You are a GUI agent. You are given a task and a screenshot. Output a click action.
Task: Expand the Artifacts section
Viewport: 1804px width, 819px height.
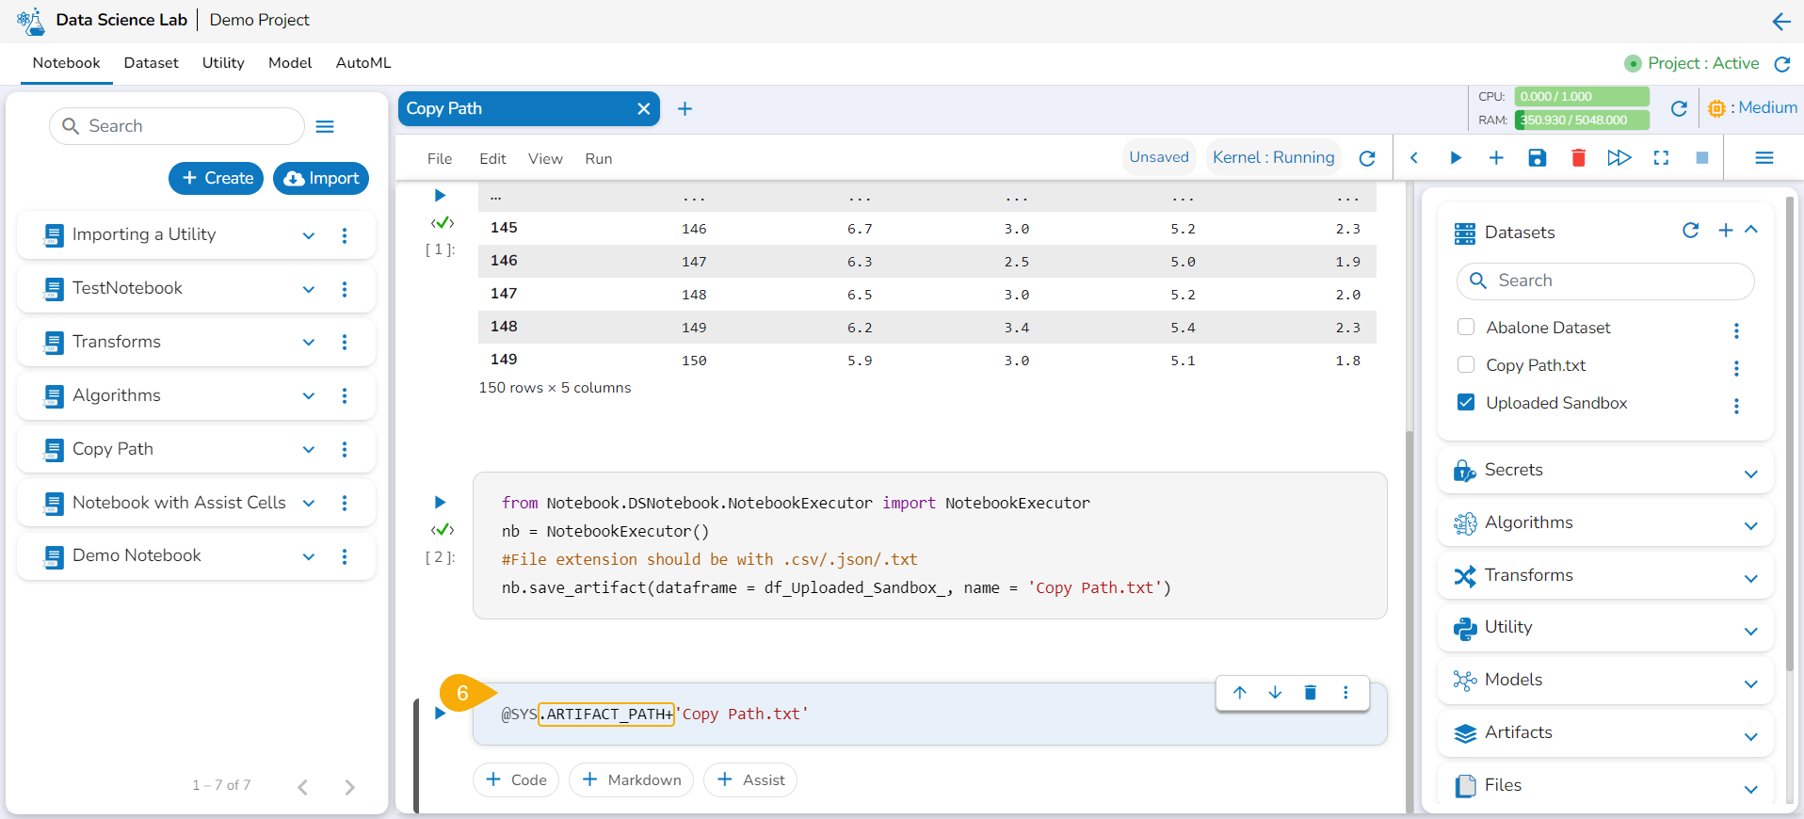tap(1750, 735)
